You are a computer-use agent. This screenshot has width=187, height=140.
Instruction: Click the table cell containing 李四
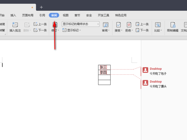(x=104, y=72)
